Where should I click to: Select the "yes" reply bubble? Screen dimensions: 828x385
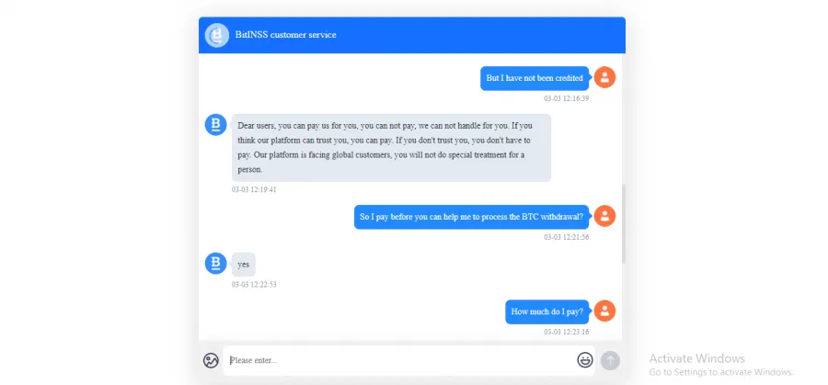tap(244, 265)
